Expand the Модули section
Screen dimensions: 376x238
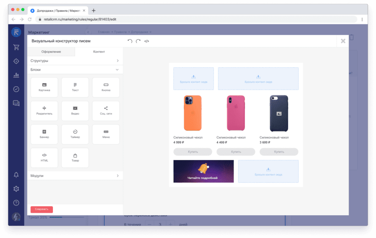(75, 176)
